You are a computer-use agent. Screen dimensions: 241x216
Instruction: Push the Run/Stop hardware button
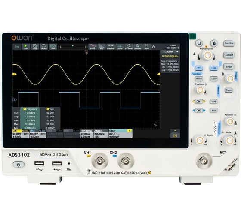pos(229,43)
